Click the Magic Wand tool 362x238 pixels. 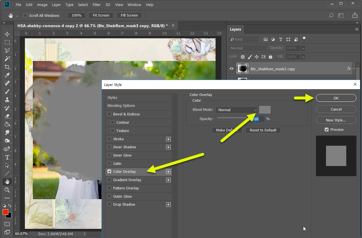[x=7, y=59]
